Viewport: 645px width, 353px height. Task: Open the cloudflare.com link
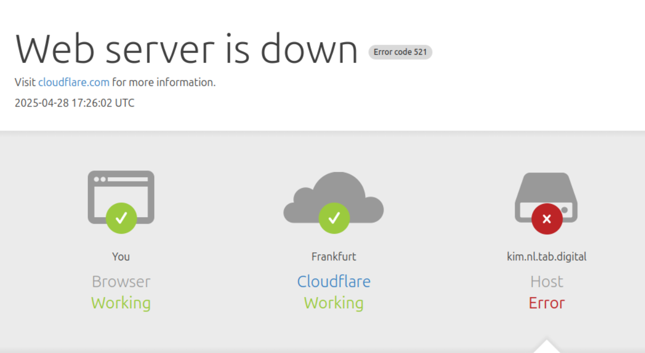coord(74,83)
